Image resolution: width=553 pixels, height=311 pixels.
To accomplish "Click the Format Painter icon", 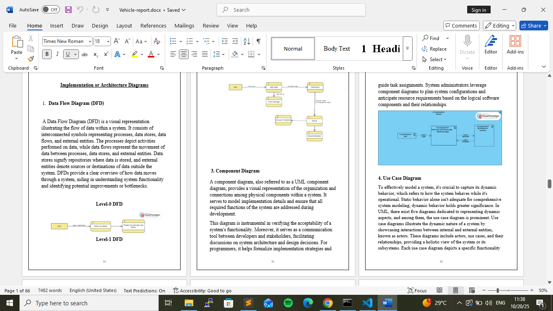I will tap(31, 59).
